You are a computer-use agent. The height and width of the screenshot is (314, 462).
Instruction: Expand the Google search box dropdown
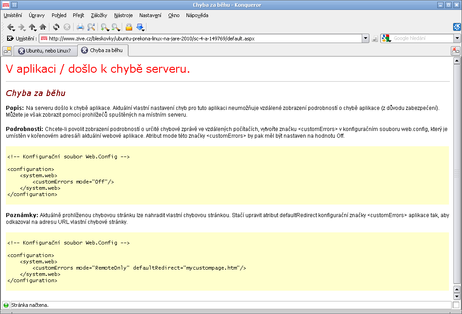point(458,38)
